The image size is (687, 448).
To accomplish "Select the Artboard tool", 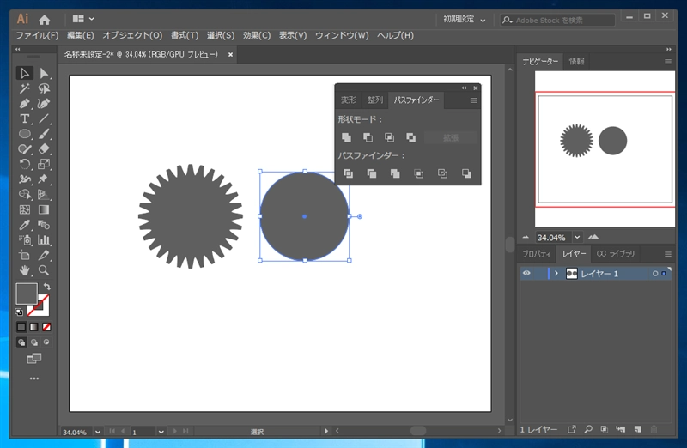I will point(25,255).
